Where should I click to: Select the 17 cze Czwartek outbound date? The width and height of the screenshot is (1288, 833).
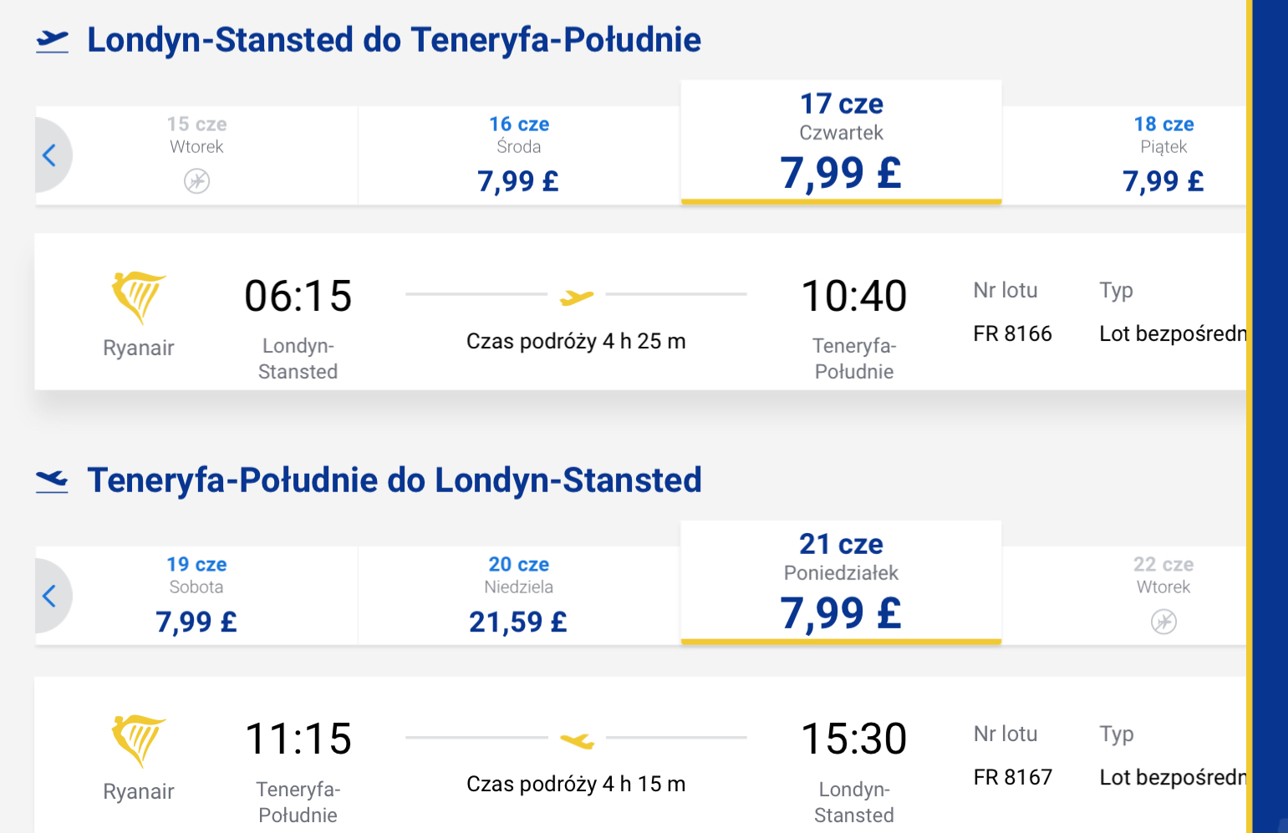(842, 142)
